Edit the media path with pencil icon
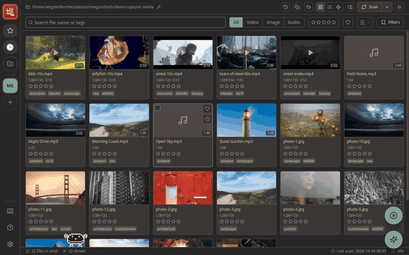 158,7
